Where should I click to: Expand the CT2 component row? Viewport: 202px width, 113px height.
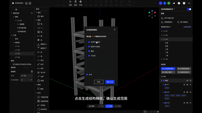[x=163, y=103]
